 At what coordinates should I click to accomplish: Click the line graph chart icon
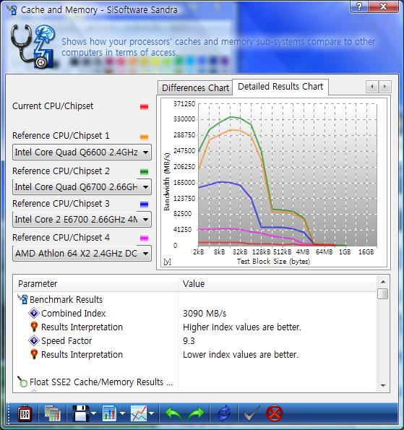tap(139, 413)
